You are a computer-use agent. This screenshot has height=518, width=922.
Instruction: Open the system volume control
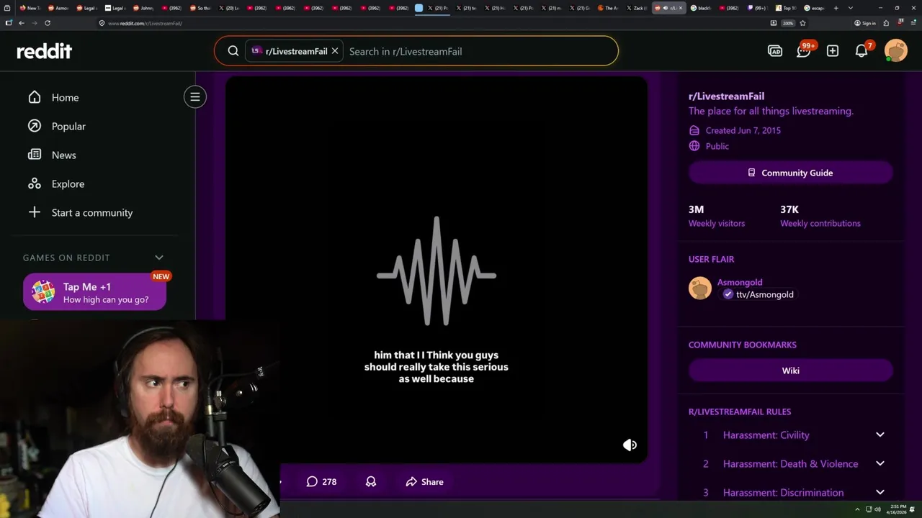click(x=877, y=509)
